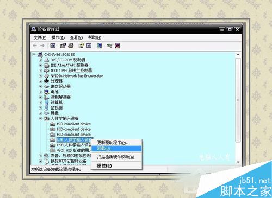
Task: Click the scrollbar down arrow
Action: point(238,162)
